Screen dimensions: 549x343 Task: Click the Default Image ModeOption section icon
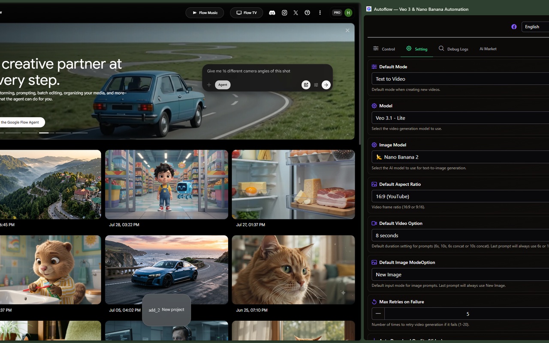374,262
